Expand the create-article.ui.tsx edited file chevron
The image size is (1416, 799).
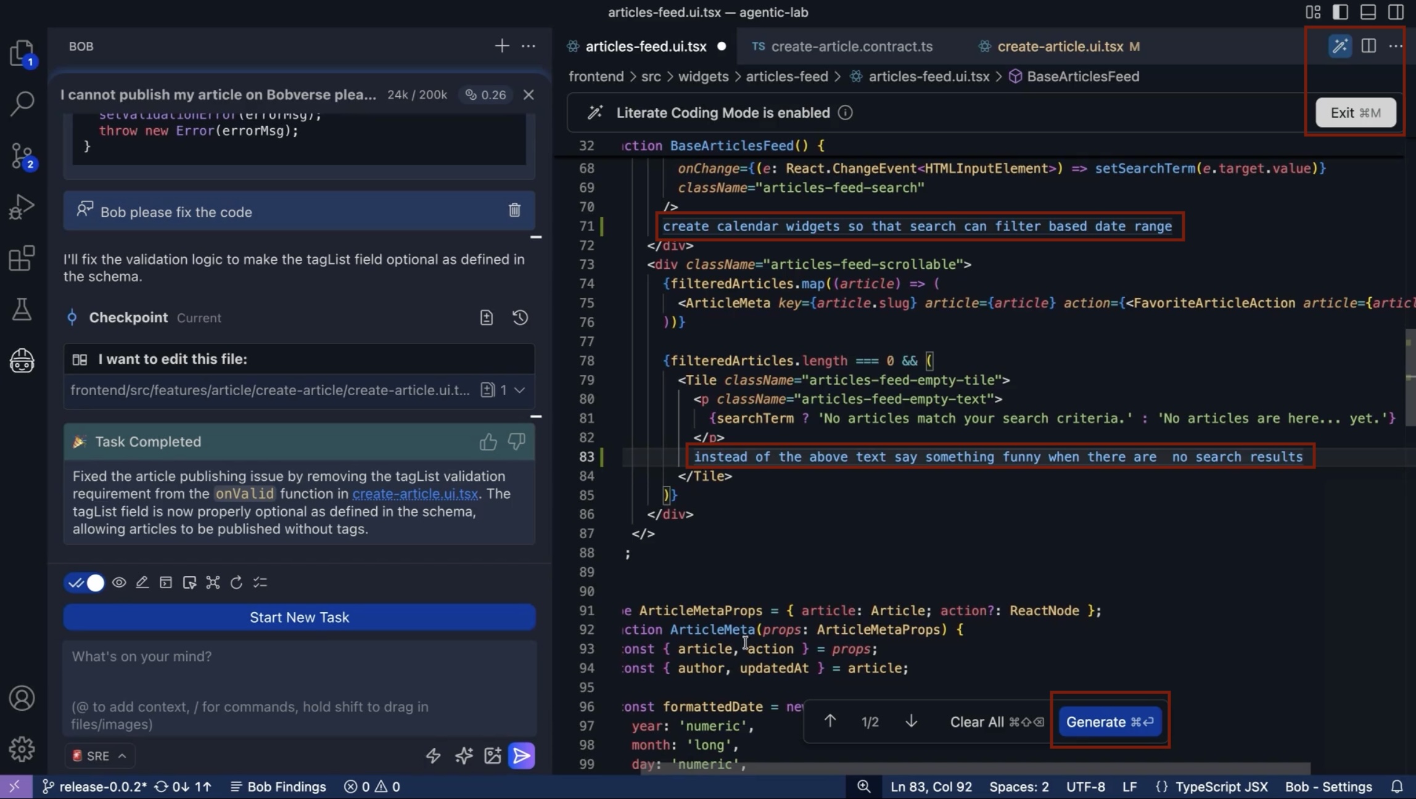tap(520, 390)
